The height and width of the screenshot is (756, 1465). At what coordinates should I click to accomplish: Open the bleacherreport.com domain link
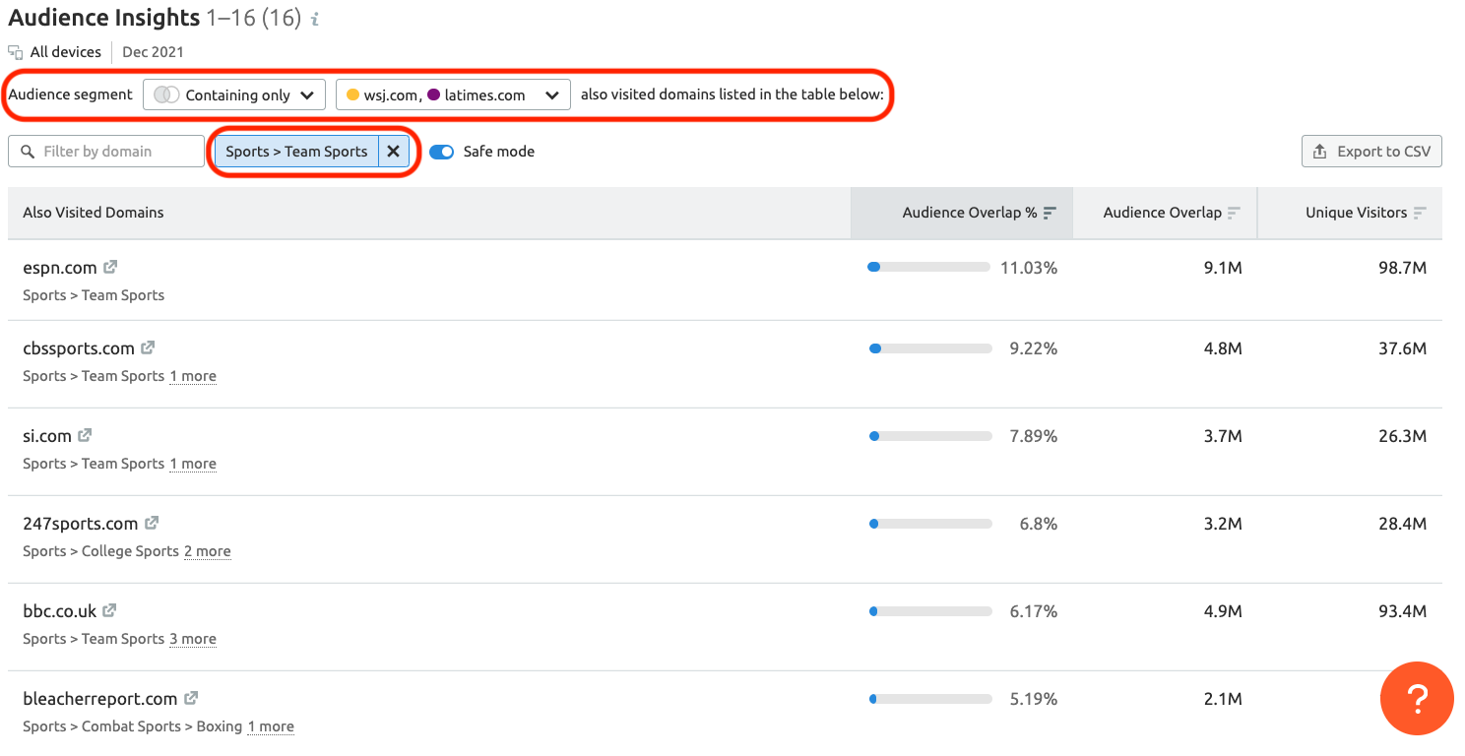(x=99, y=698)
